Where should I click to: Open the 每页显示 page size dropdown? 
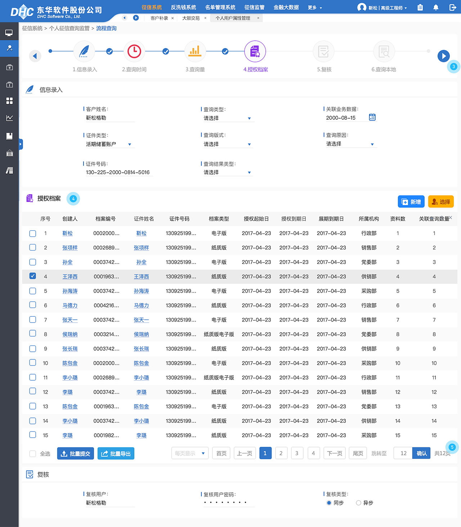(x=190, y=453)
